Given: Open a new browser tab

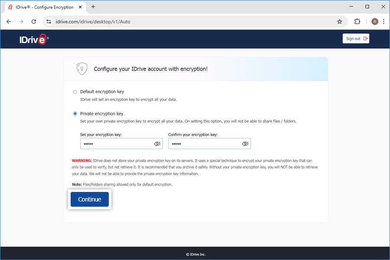Looking at the screenshot, I should [x=93, y=7].
